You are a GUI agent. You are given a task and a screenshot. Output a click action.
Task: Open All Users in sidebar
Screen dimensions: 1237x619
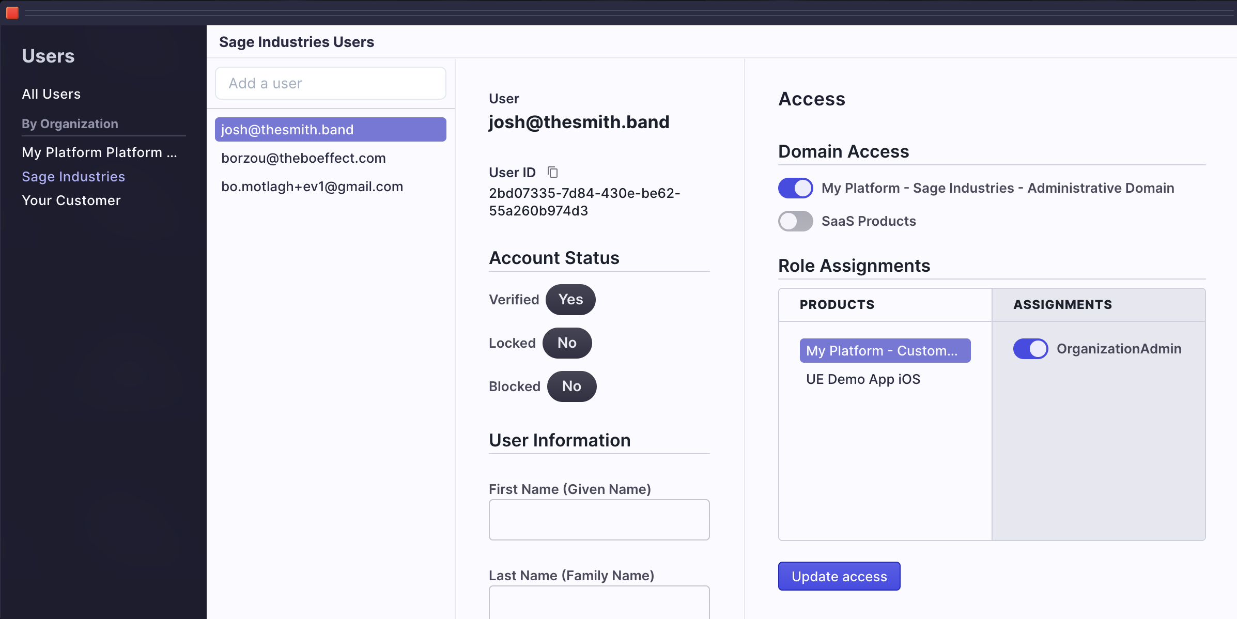coord(51,94)
